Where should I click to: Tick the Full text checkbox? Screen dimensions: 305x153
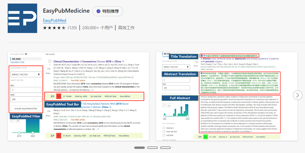[164, 135]
